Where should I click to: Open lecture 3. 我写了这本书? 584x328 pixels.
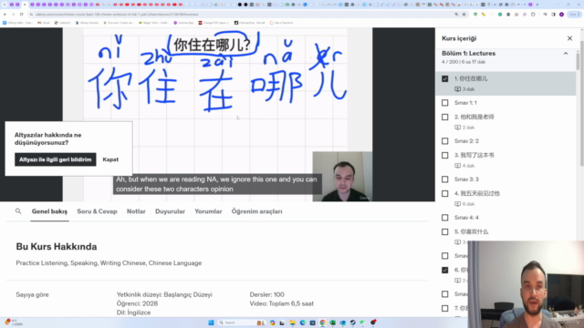click(474, 156)
